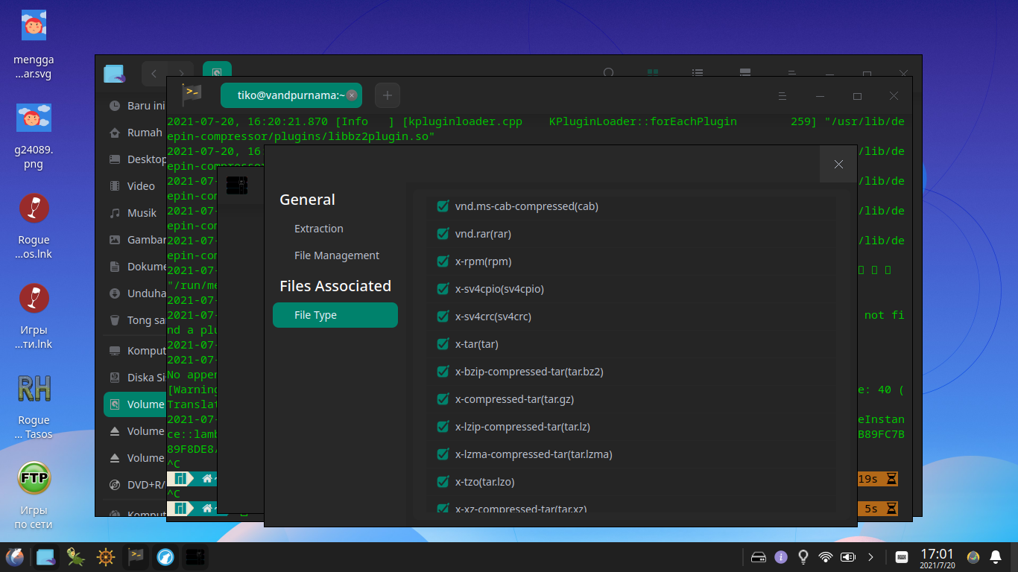Open DVD+R drive in sidebar
1018x572 pixels.
click(x=137, y=485)
